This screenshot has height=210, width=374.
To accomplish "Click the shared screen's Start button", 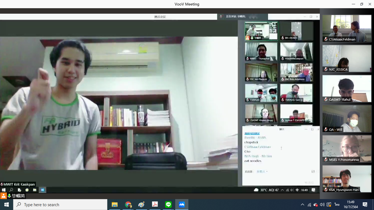I will click(4, 190).
